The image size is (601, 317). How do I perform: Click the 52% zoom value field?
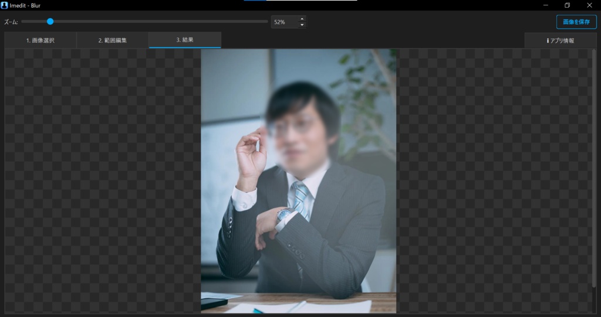[x=284, y=22]
